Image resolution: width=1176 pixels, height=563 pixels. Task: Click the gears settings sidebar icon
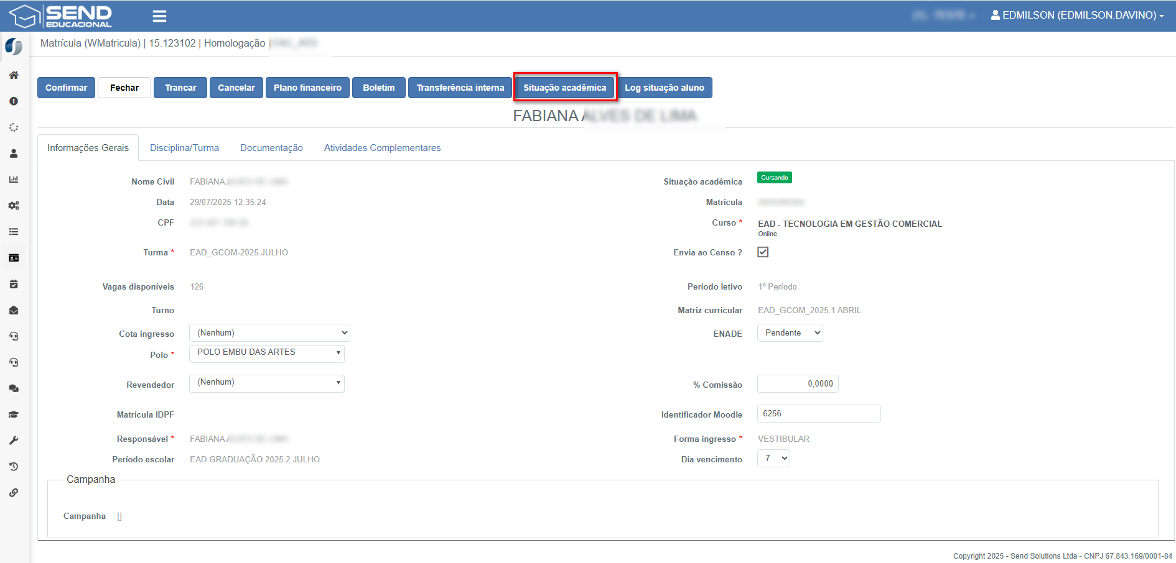coord(14,206)
